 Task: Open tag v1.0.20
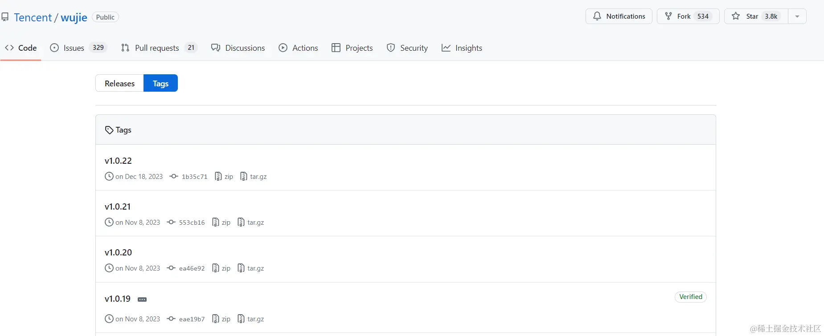point(118,252)
